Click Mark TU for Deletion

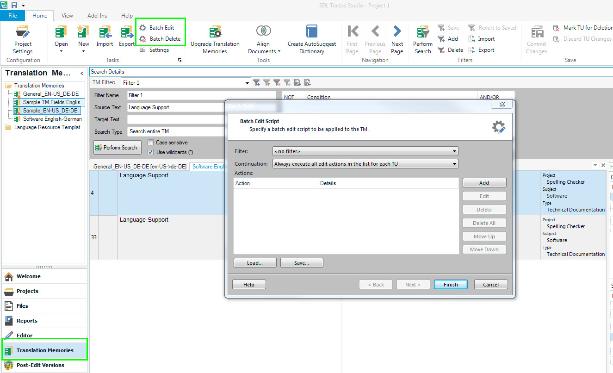pos(583,28)
